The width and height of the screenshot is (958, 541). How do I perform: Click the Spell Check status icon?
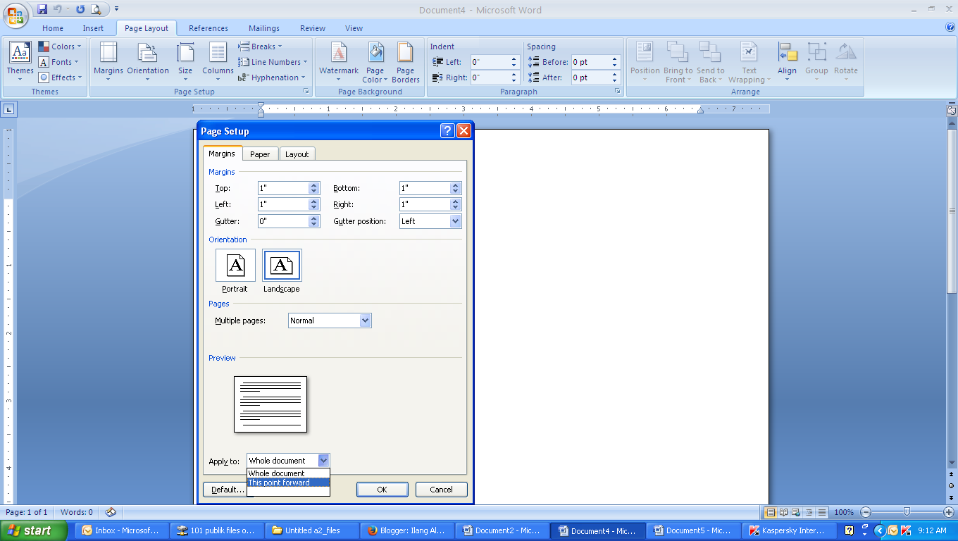tap(110, 512)
